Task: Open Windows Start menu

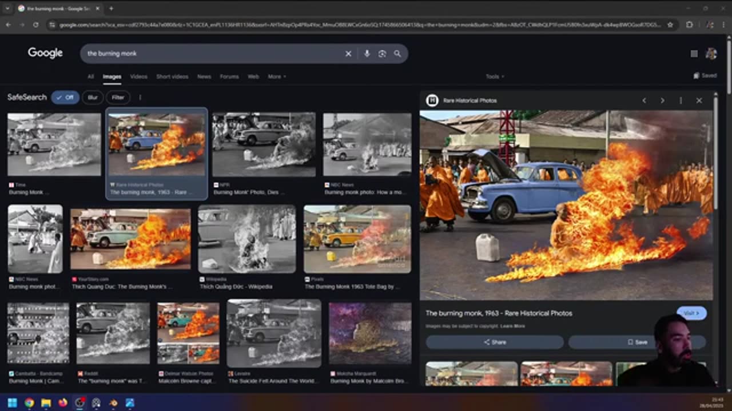Action: click(13, 402)
